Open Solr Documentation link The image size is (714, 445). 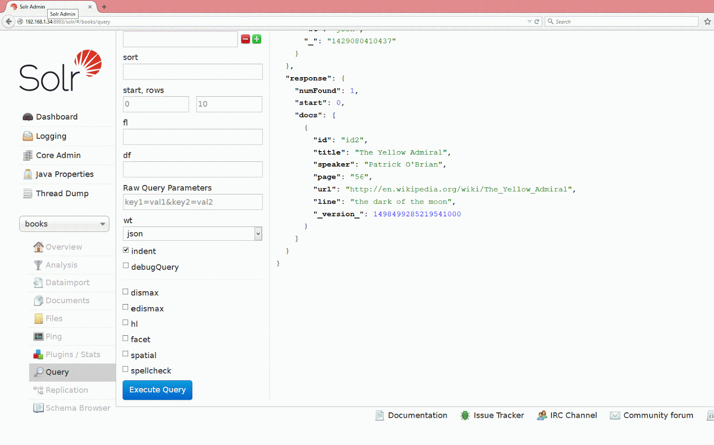[x=411, y=416]
